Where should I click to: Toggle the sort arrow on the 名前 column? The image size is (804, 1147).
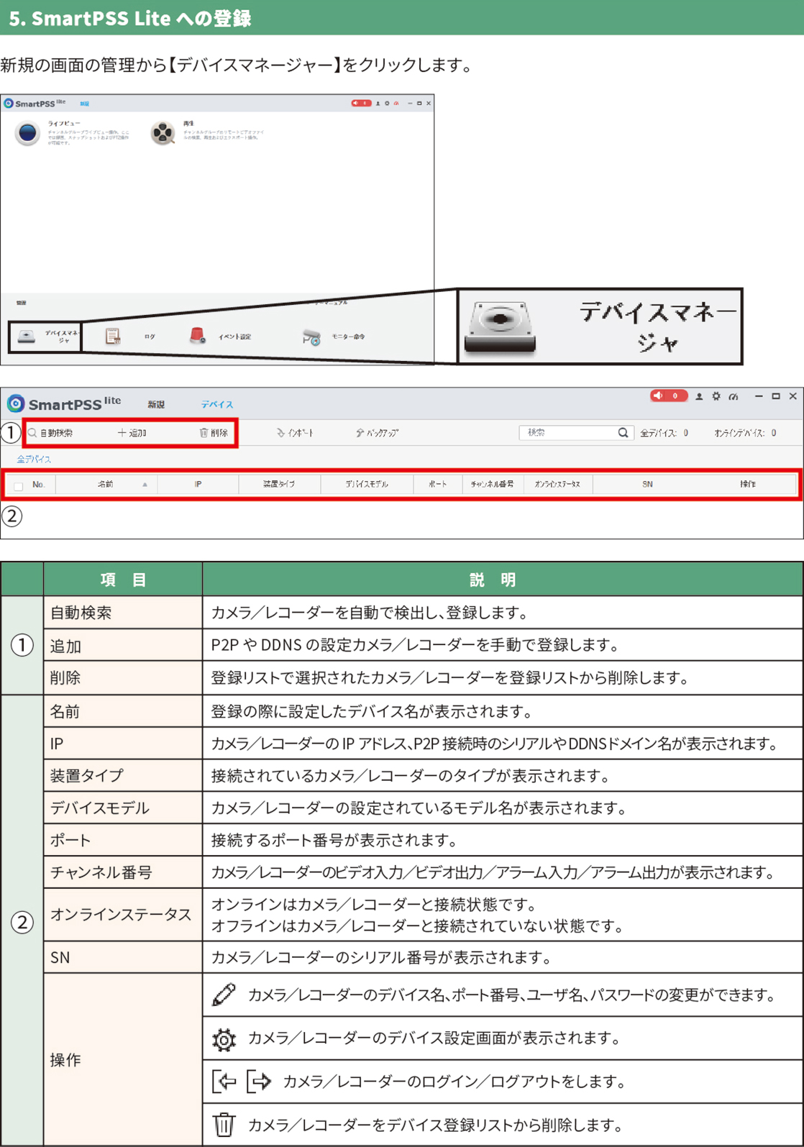(145, 485)
